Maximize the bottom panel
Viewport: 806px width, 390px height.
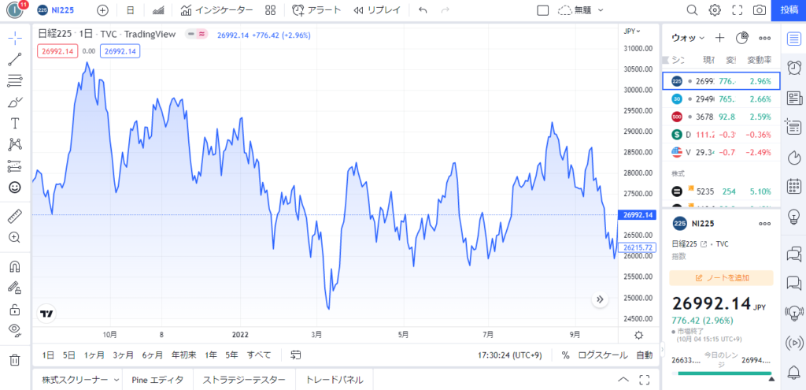pos(645,380)
